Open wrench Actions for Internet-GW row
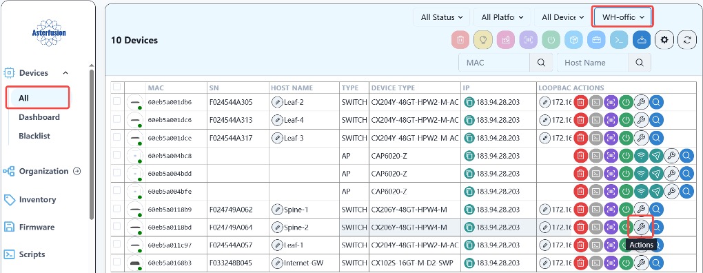This screenshot has width=703, height=273. coord(641,263)
